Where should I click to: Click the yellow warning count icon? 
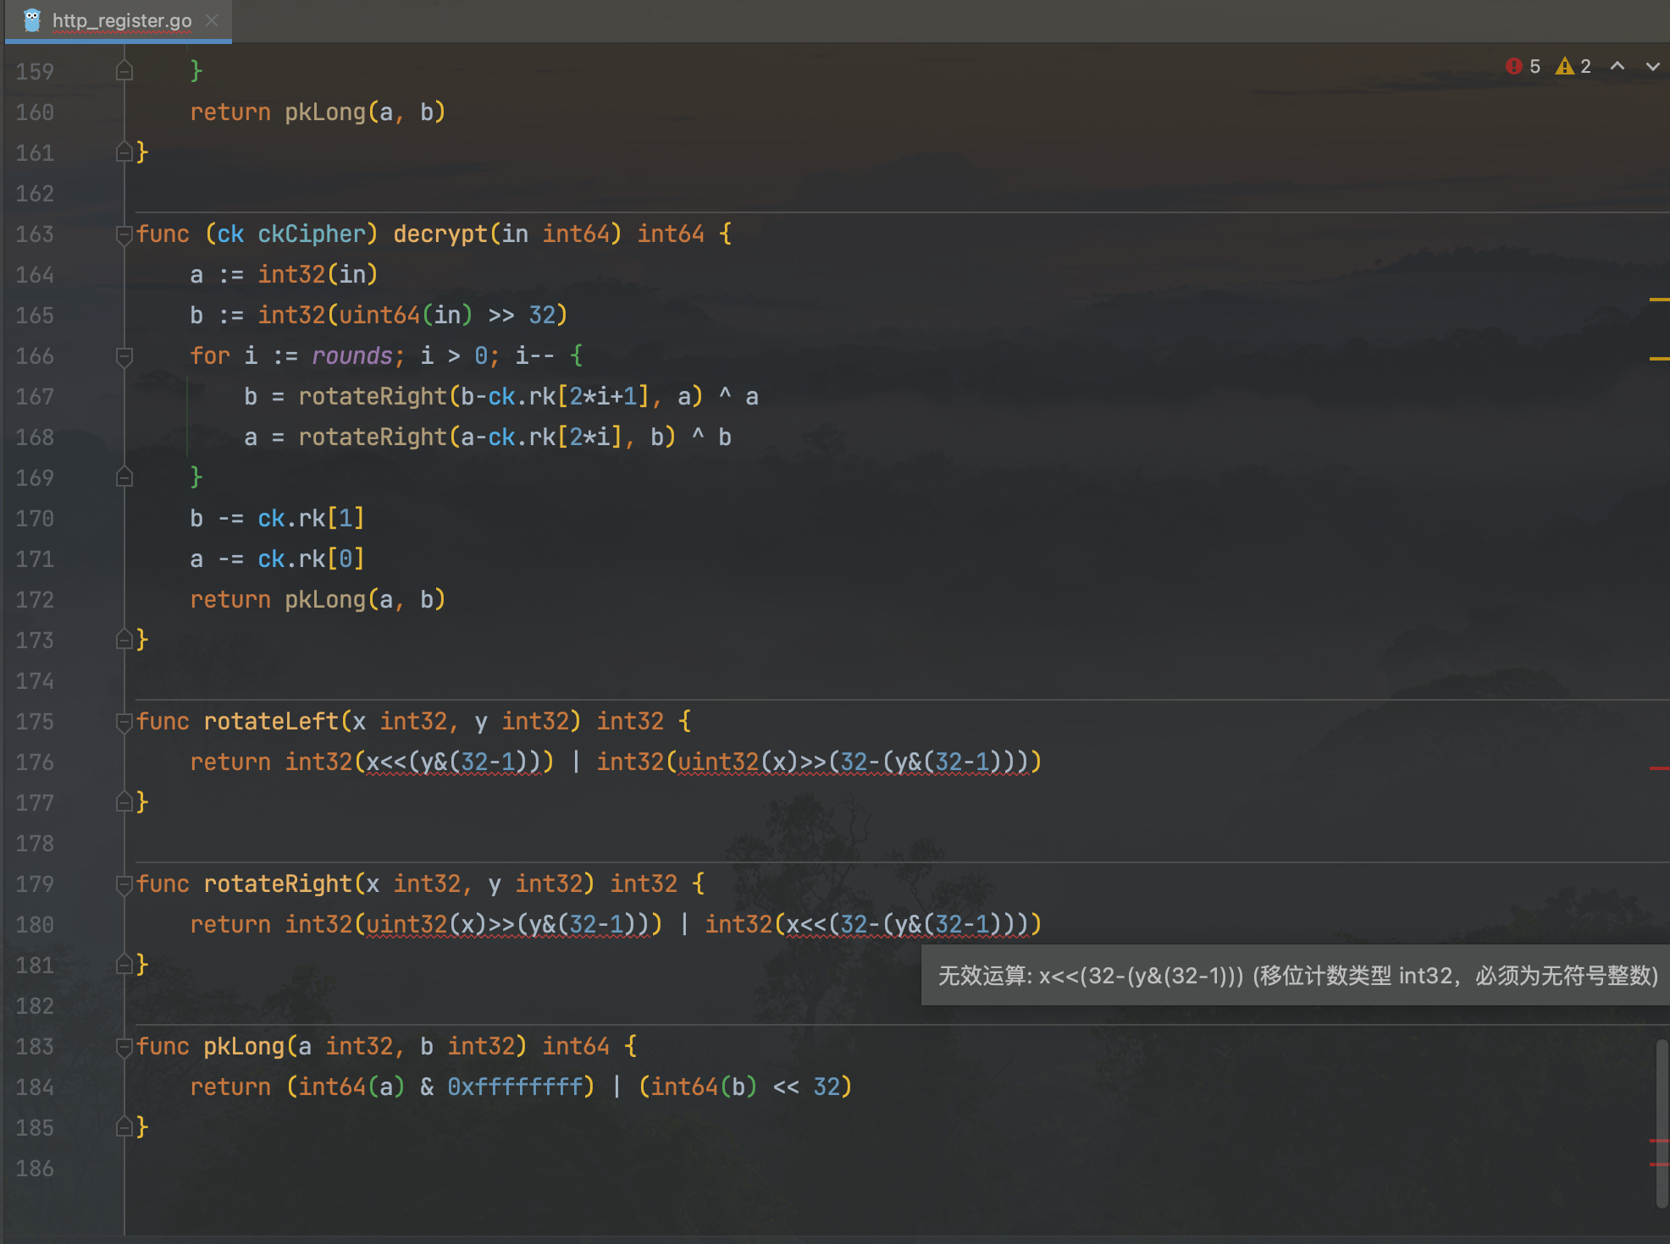pos(1564,66)
